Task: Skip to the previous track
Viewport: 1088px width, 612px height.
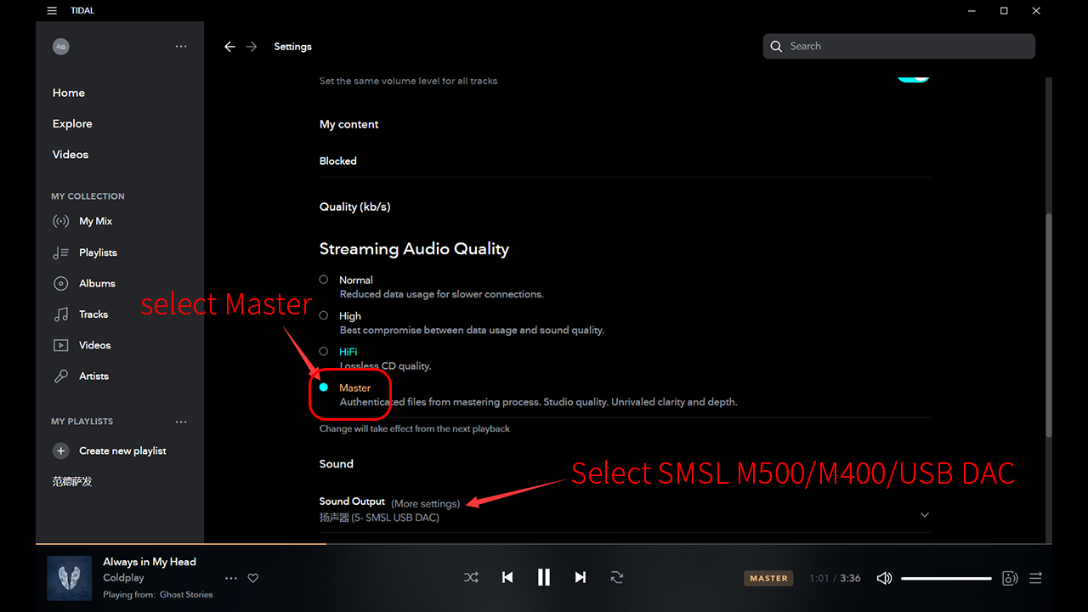Action: (507, 578)
